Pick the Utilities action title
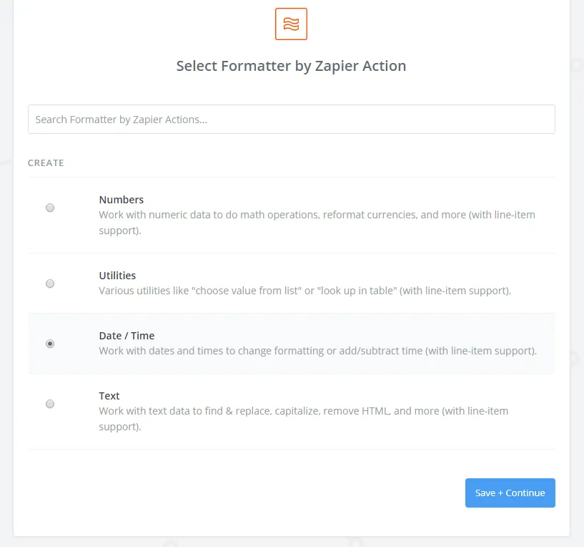The image size is (584, 547). (117, 276)
